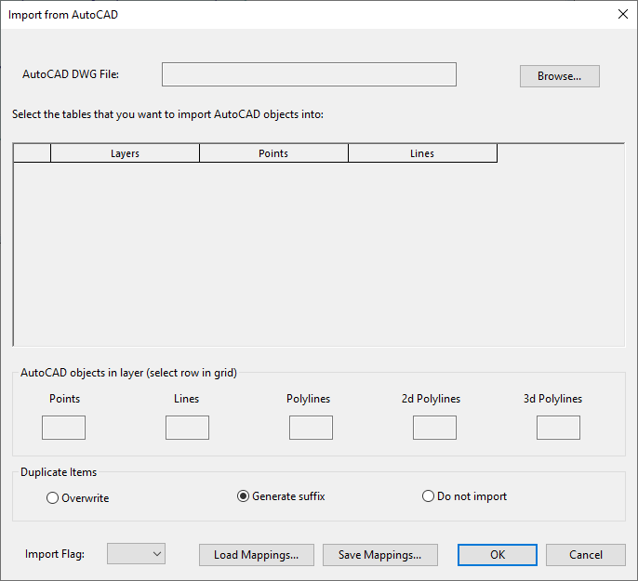Click the 3d Polylines count box
Screen dimensions: 638x581
pos(558,428)
